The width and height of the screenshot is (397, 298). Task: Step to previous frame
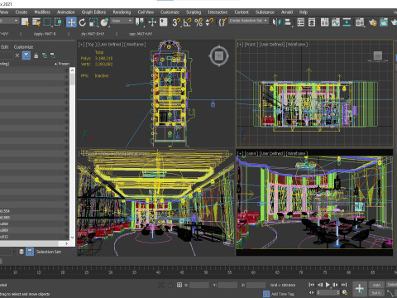320,285
